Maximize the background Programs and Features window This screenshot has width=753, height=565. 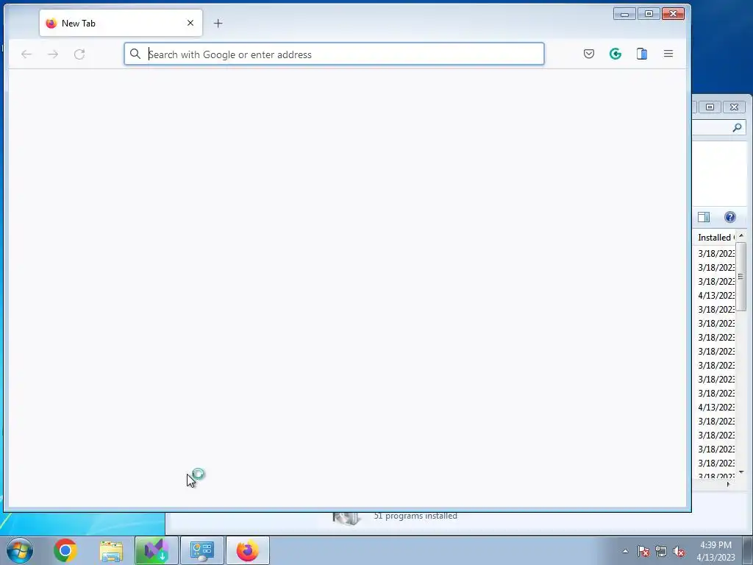tap(710, 107)
